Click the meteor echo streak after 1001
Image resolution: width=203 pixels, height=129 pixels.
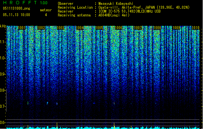click(x=28, y=103)
